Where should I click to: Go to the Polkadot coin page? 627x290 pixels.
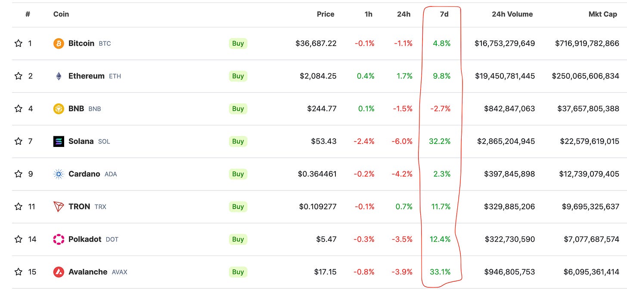pyautogui.click(x=85, y=239)
